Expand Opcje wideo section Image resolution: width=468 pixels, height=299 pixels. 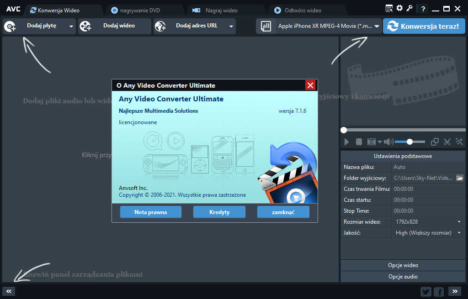tap(403, 265)
